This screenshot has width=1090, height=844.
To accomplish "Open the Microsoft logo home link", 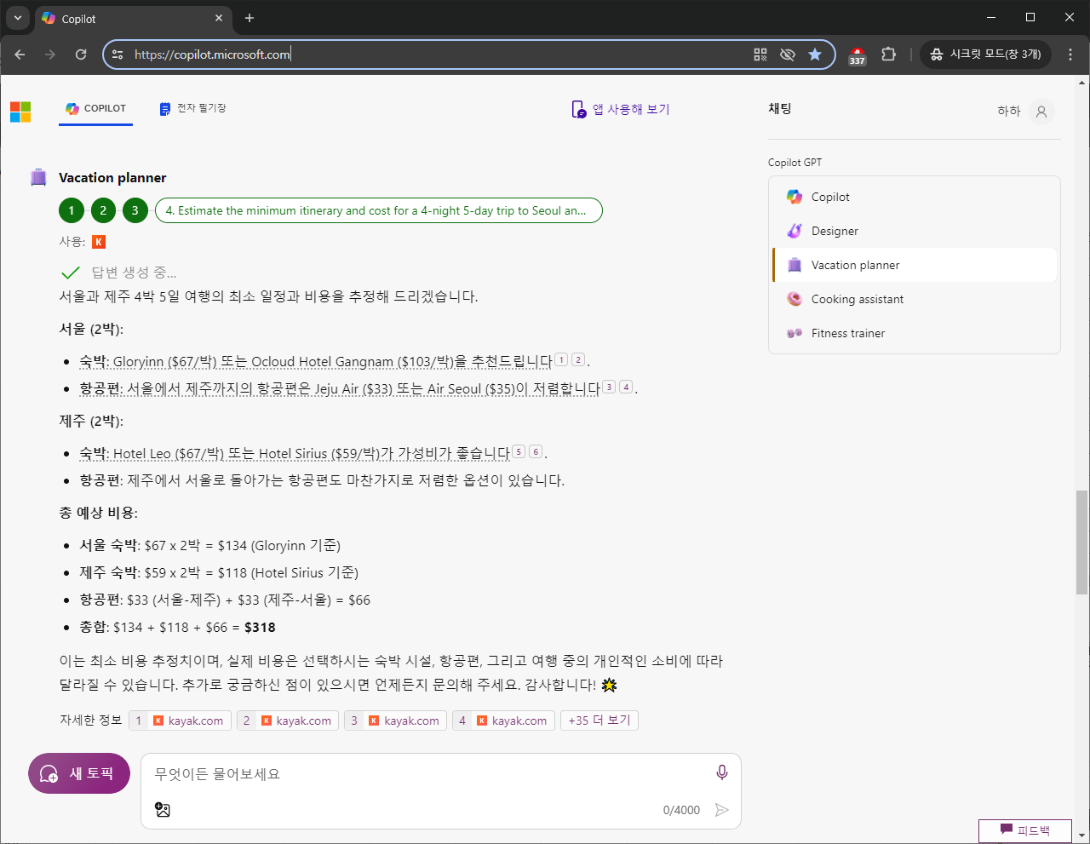I will pos(20,112).
